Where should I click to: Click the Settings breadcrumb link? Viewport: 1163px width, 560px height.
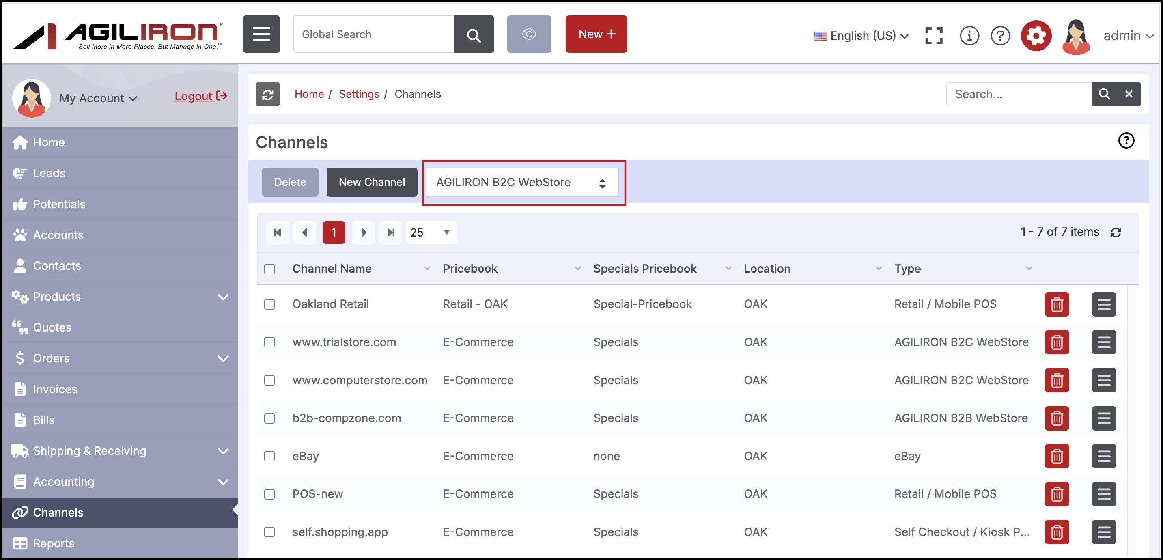[x=359, y=94]
